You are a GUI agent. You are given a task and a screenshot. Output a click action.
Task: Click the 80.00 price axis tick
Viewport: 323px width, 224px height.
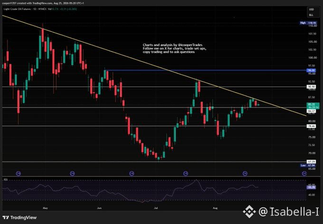pos(313,121)
